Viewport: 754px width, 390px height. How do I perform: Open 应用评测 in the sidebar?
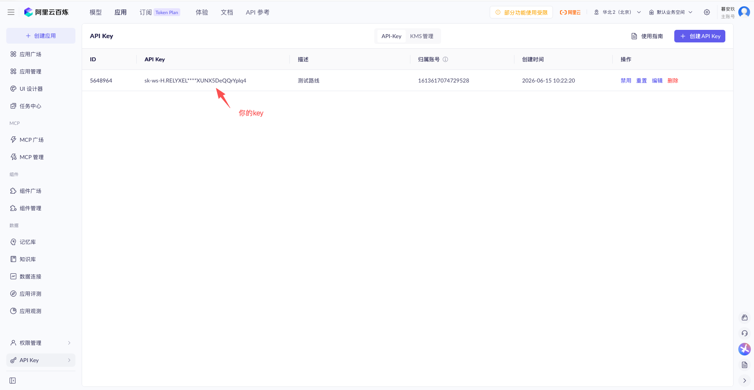click(x=41, y=294)
